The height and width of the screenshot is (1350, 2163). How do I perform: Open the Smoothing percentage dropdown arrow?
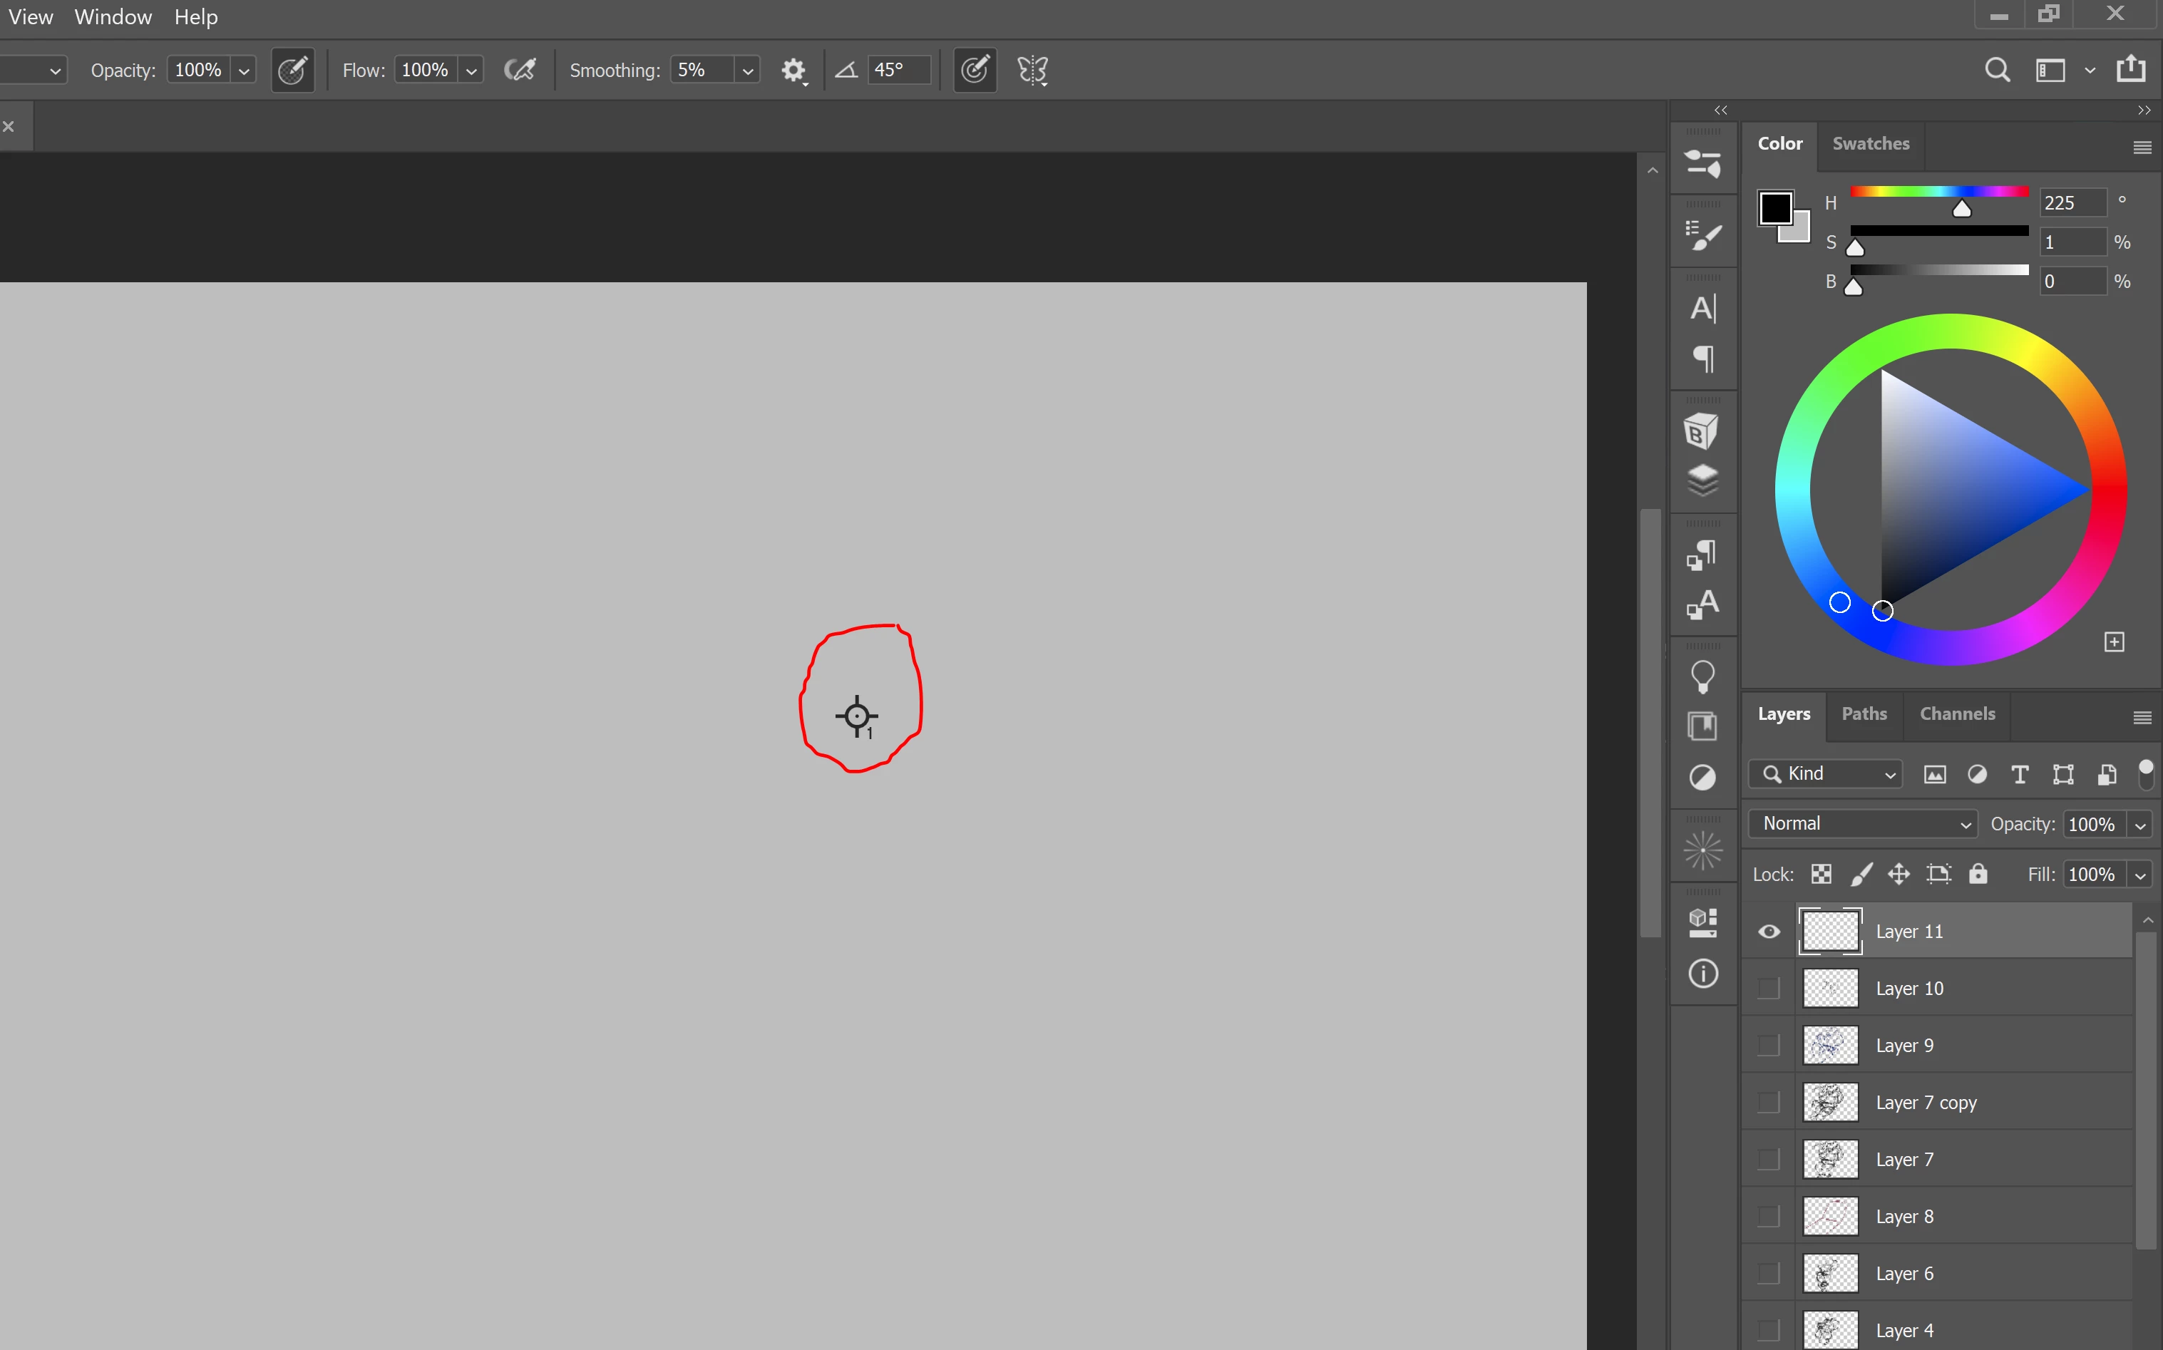pyautogui.click(x=747, y=71)
